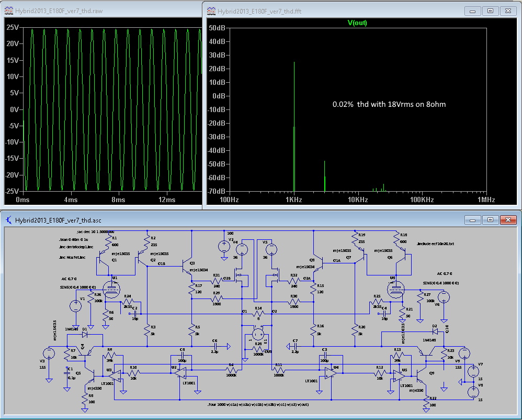This screenshot has width=522, height=420.
Task: Maximize the FFT plot window
Action: tap(490, 10)
